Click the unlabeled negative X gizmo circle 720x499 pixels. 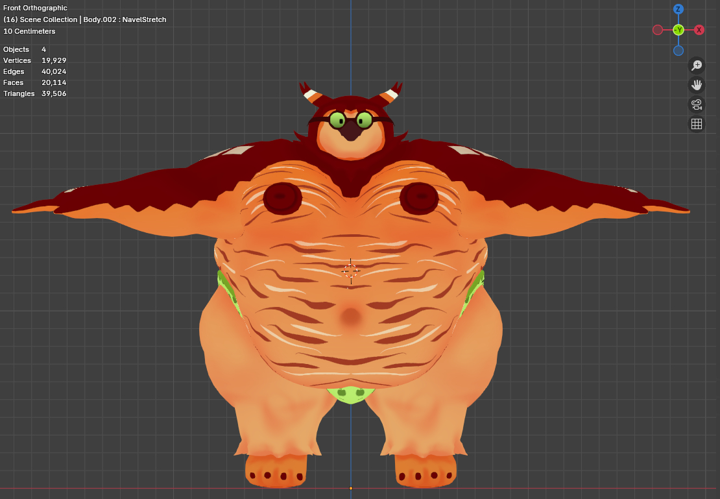658,30
